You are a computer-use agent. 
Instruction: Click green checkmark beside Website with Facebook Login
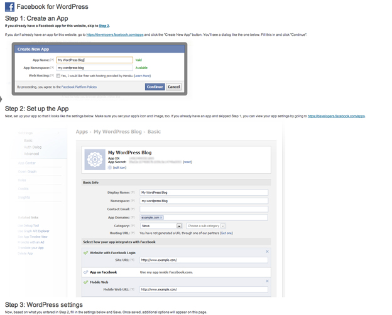coord(86,253)
